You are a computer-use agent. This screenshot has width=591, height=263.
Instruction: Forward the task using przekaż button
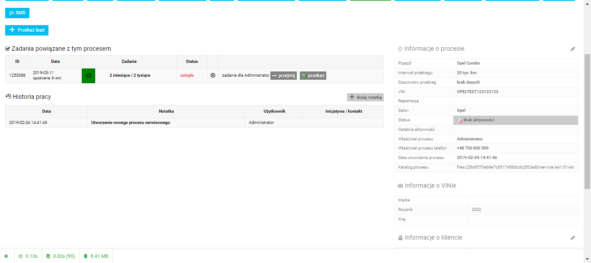point(313,75)
